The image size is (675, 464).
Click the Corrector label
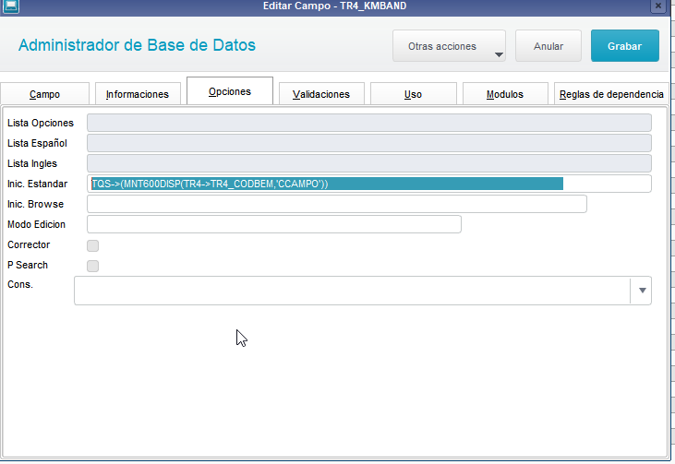click(29, 244)
